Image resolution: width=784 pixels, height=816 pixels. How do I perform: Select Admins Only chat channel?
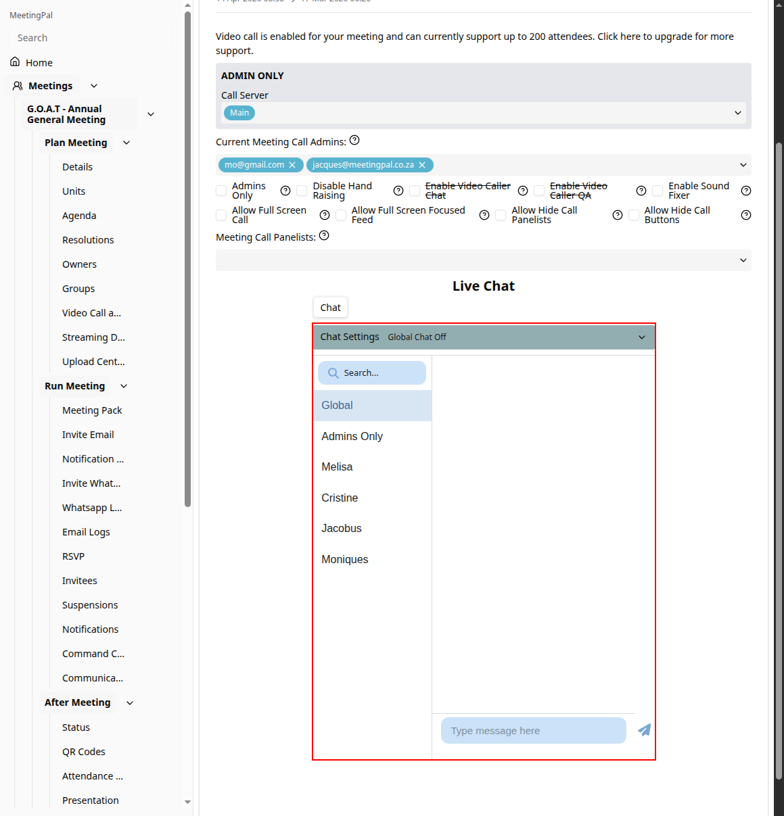click(x=373, y=437)
